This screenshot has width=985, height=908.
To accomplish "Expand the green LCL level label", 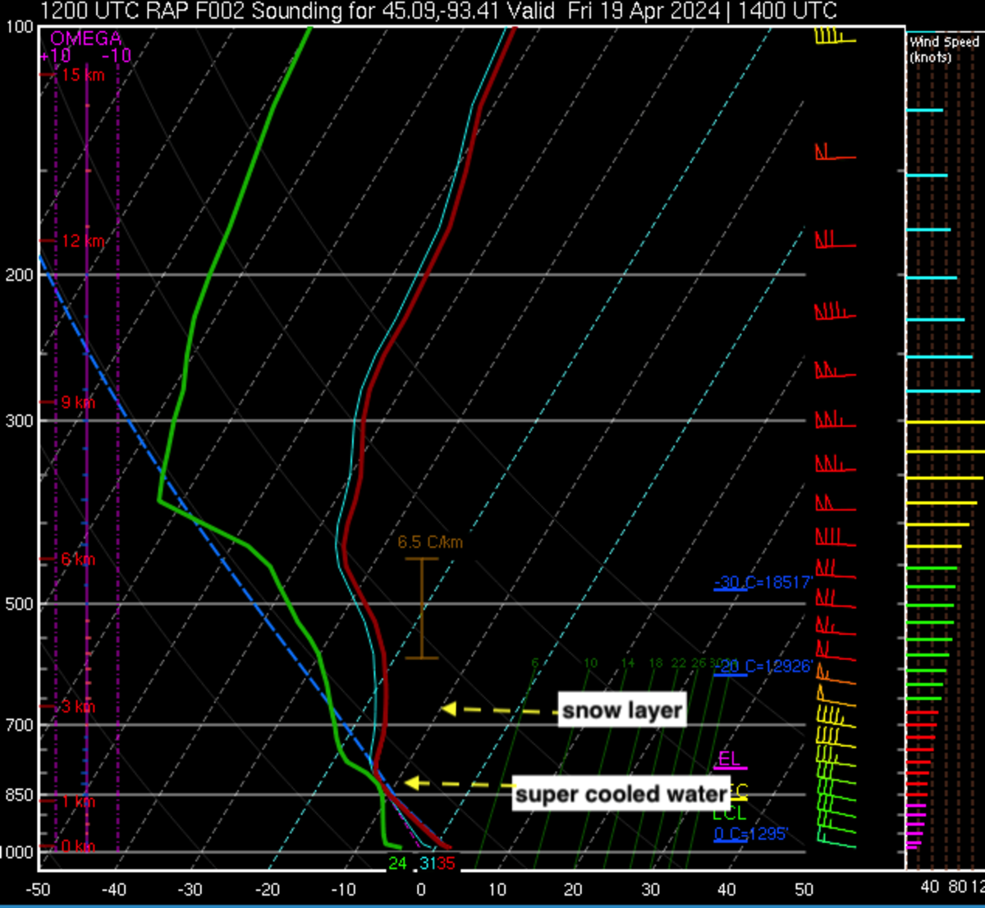I will point(726,814).
